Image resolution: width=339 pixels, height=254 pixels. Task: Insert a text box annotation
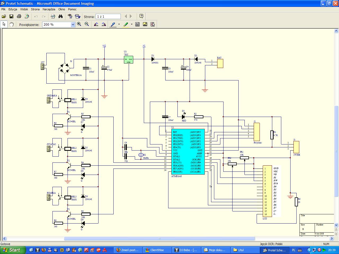[137, 24]
